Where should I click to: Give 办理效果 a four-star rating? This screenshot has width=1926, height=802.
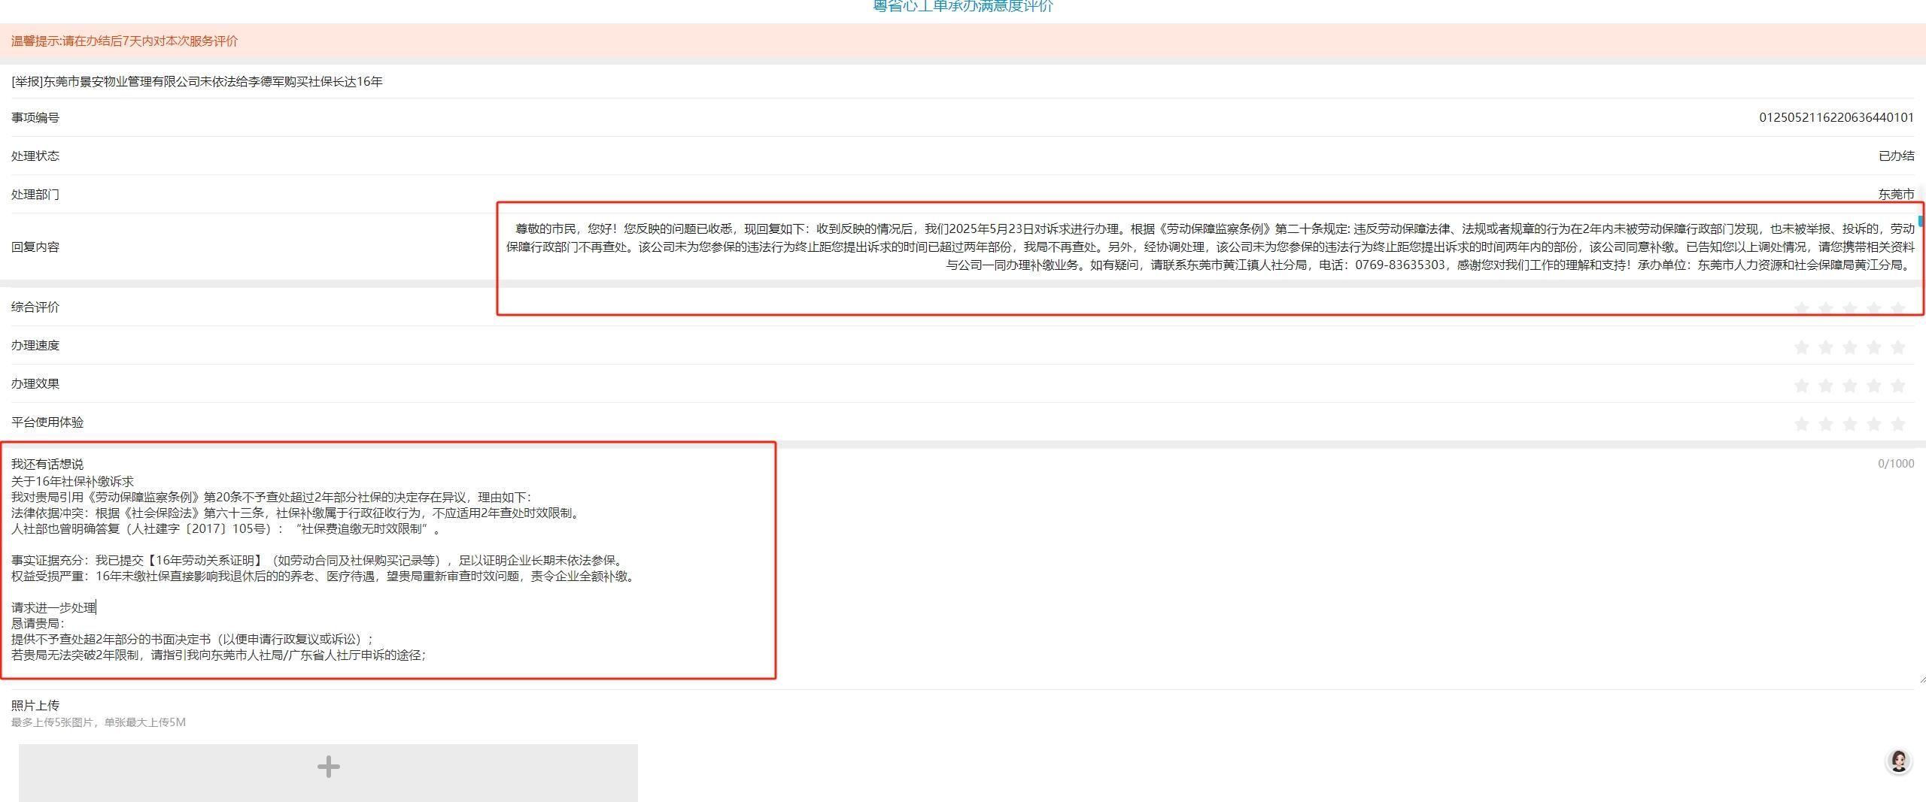tap(1873, 385)
